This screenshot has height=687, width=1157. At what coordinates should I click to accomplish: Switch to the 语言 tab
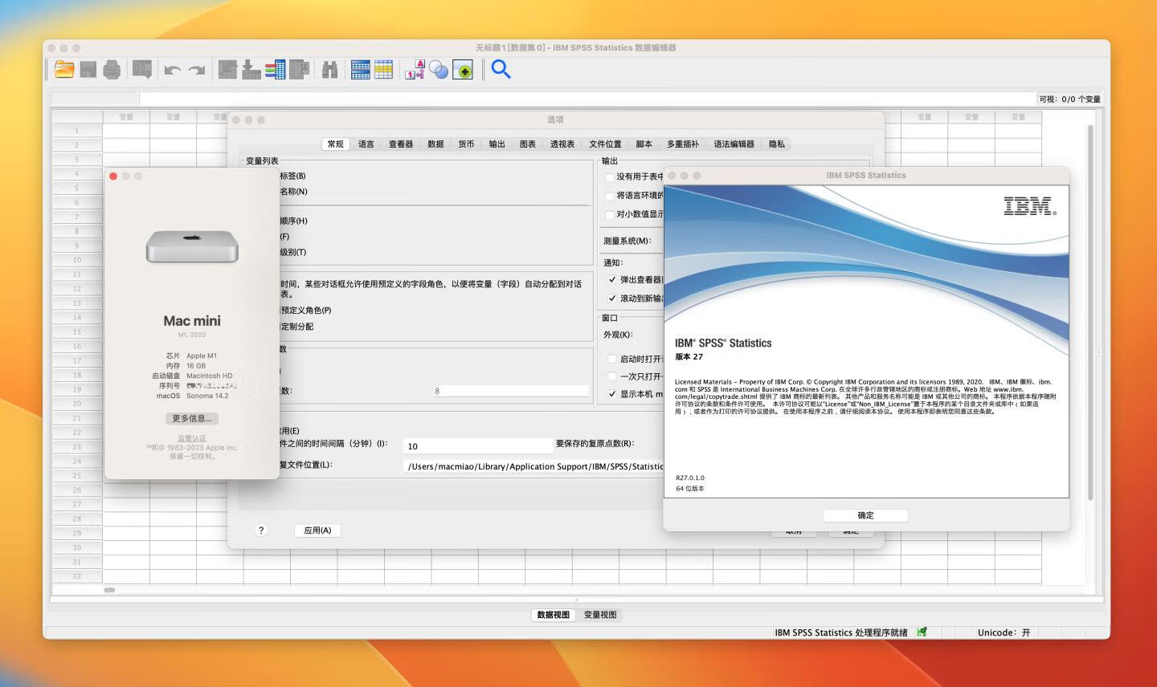tap(366, 144)
